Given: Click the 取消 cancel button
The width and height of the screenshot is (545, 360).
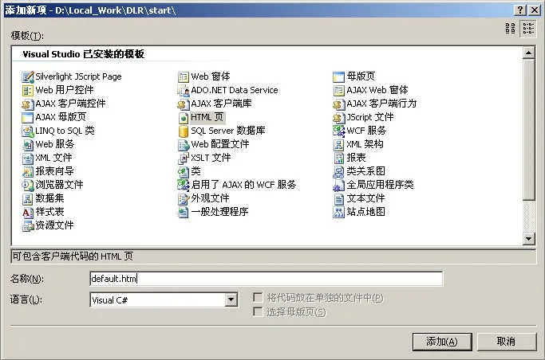Looking at the screenshot, I should click(507, 342).
